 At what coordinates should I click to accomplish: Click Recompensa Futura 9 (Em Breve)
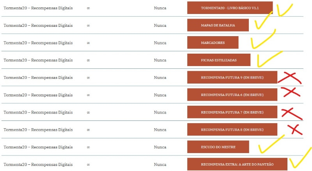point(232,77)
